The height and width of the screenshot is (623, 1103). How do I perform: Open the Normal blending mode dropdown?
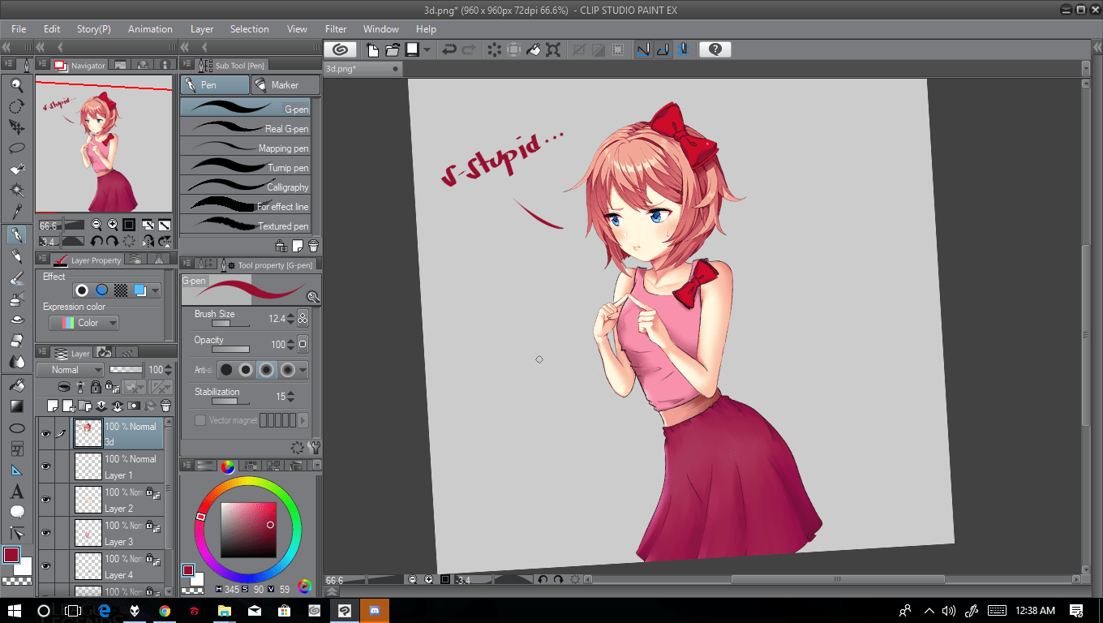click(71, 369)
